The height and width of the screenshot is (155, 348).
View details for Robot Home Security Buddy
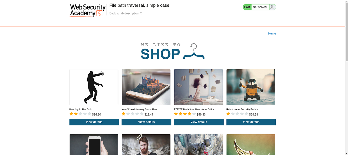(251, 122)
